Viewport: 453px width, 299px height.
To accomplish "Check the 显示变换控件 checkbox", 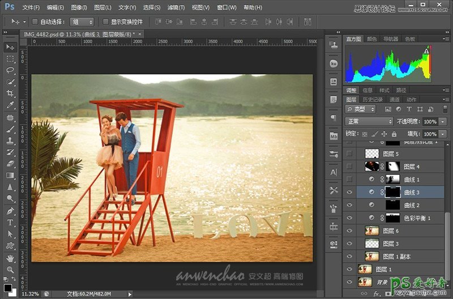I will (106, 22).
